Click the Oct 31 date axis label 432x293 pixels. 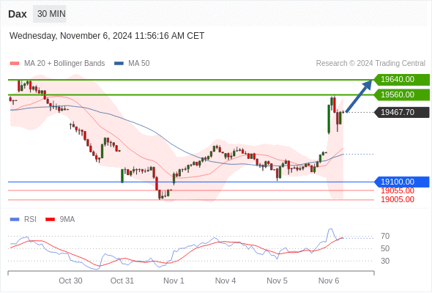[x=122, y=281]
